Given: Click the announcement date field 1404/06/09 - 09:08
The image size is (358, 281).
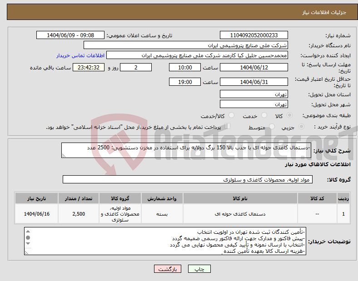Looking at the screenshot, I should (x=70, y=35).
